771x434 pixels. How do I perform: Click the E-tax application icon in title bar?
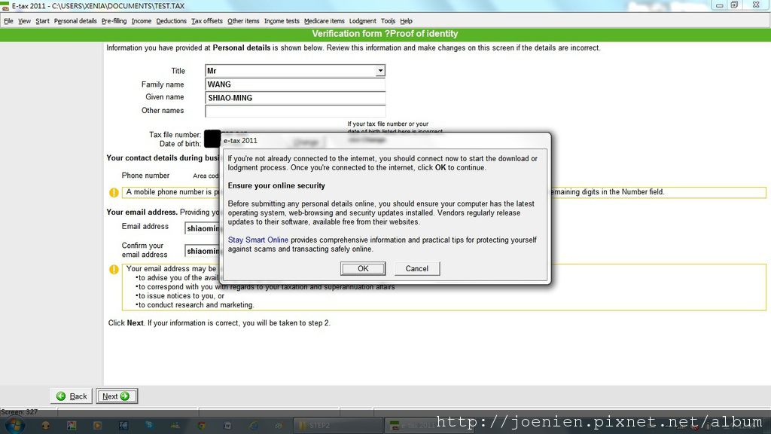pyautogui.click(x=5, y=6)
